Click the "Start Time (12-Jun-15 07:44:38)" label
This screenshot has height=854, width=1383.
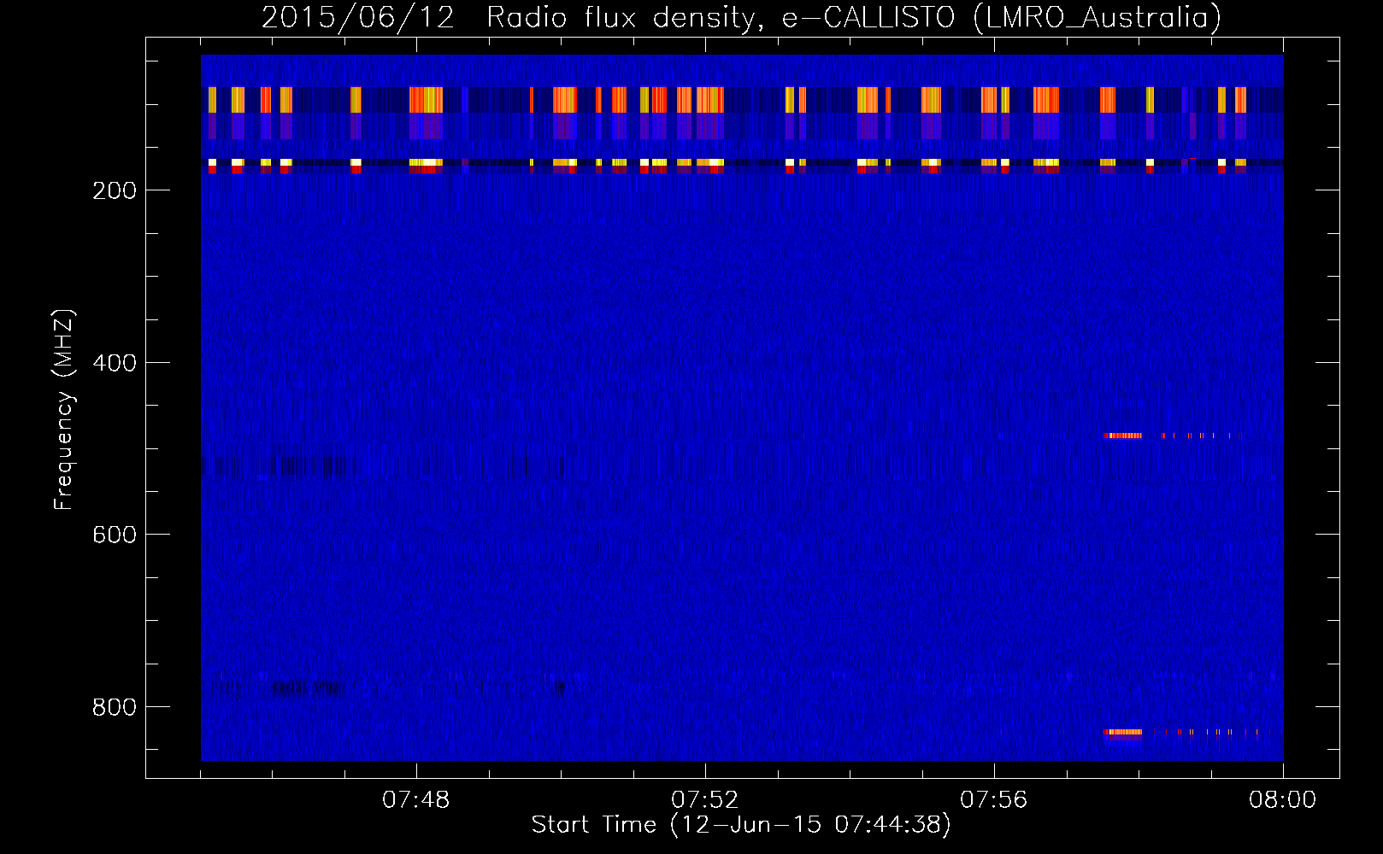coord(741,825)
